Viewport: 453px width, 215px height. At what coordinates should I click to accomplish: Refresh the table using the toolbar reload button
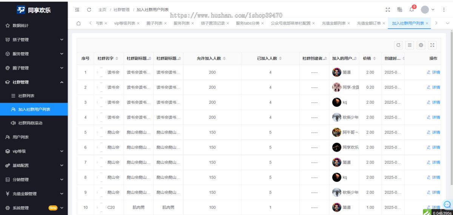tap(398, 45)
